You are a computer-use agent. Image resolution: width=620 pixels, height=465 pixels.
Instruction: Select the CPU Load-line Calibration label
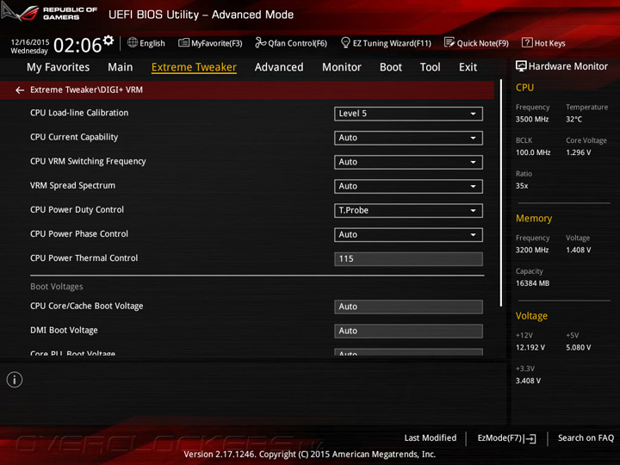click(79, 113)
